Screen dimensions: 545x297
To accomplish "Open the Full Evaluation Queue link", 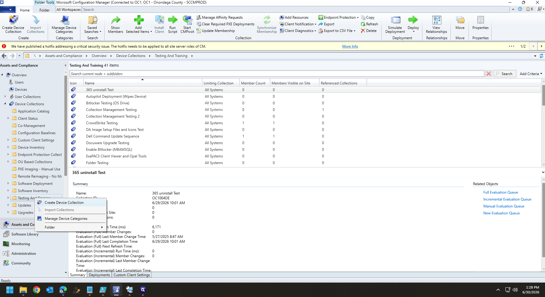I will pos(501,192).
